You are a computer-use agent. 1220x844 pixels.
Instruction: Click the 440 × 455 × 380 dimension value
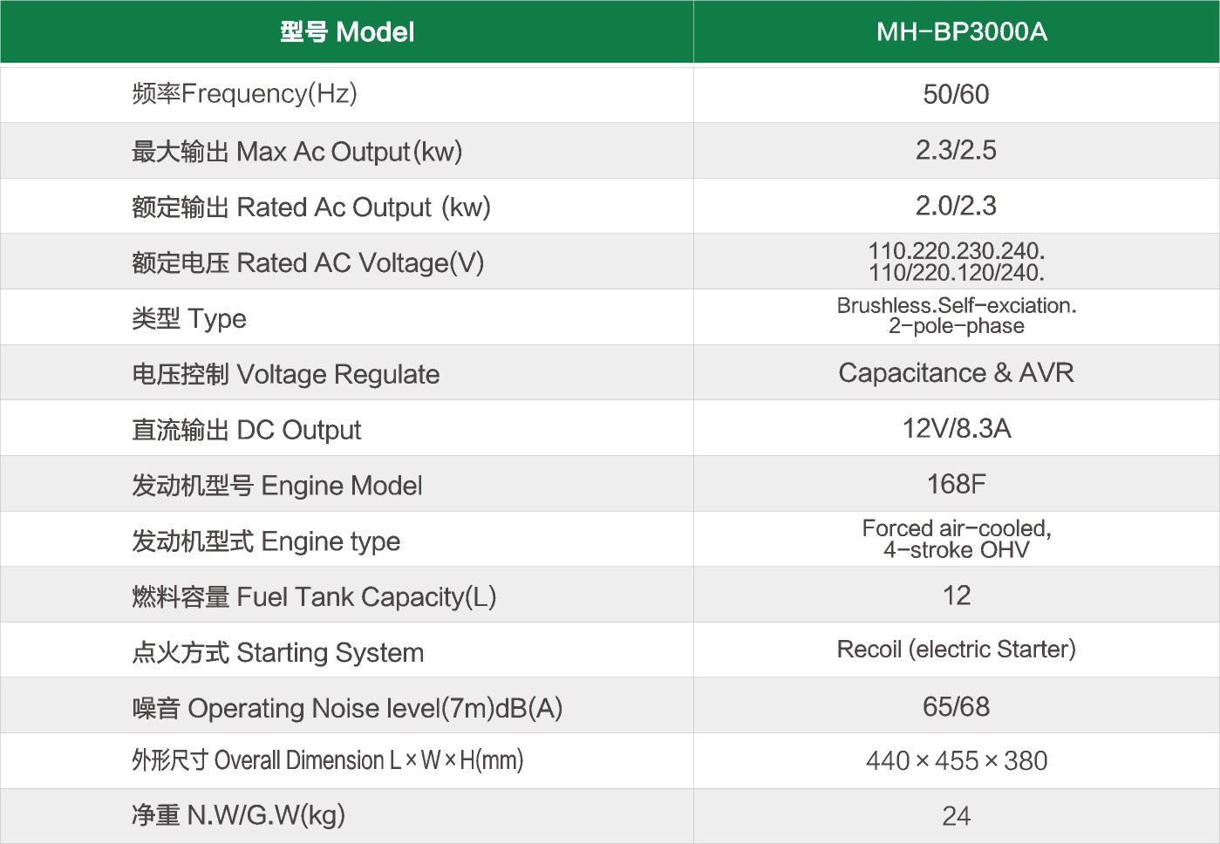(x=956, y=761)
